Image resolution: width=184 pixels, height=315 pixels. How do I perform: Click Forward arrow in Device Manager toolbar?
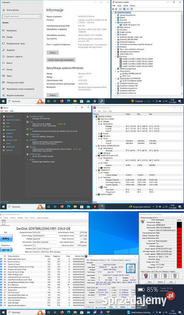pos(116,9)
